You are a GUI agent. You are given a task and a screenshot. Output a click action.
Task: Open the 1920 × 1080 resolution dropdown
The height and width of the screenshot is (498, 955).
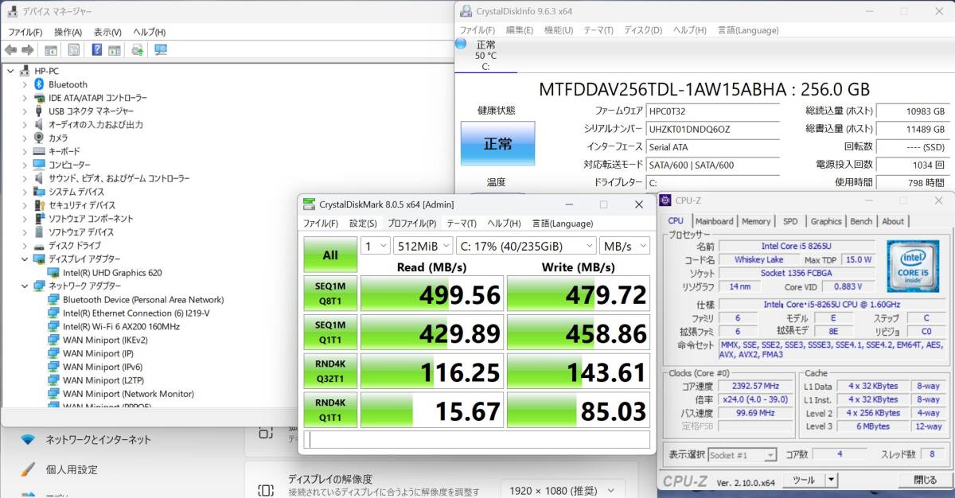(x=563, y=489)
